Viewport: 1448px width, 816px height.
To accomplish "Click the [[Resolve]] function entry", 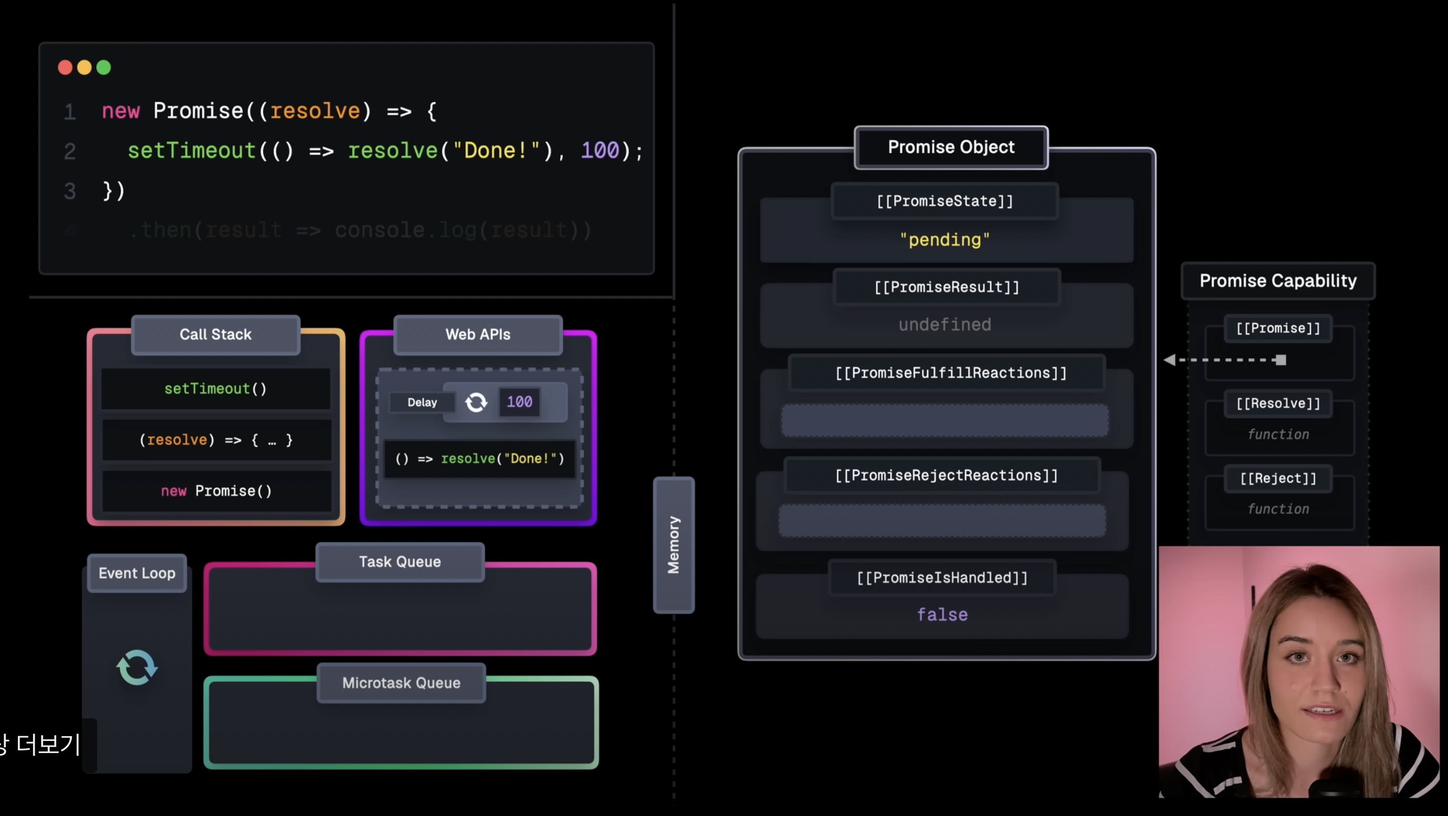I will (1278, 434).
